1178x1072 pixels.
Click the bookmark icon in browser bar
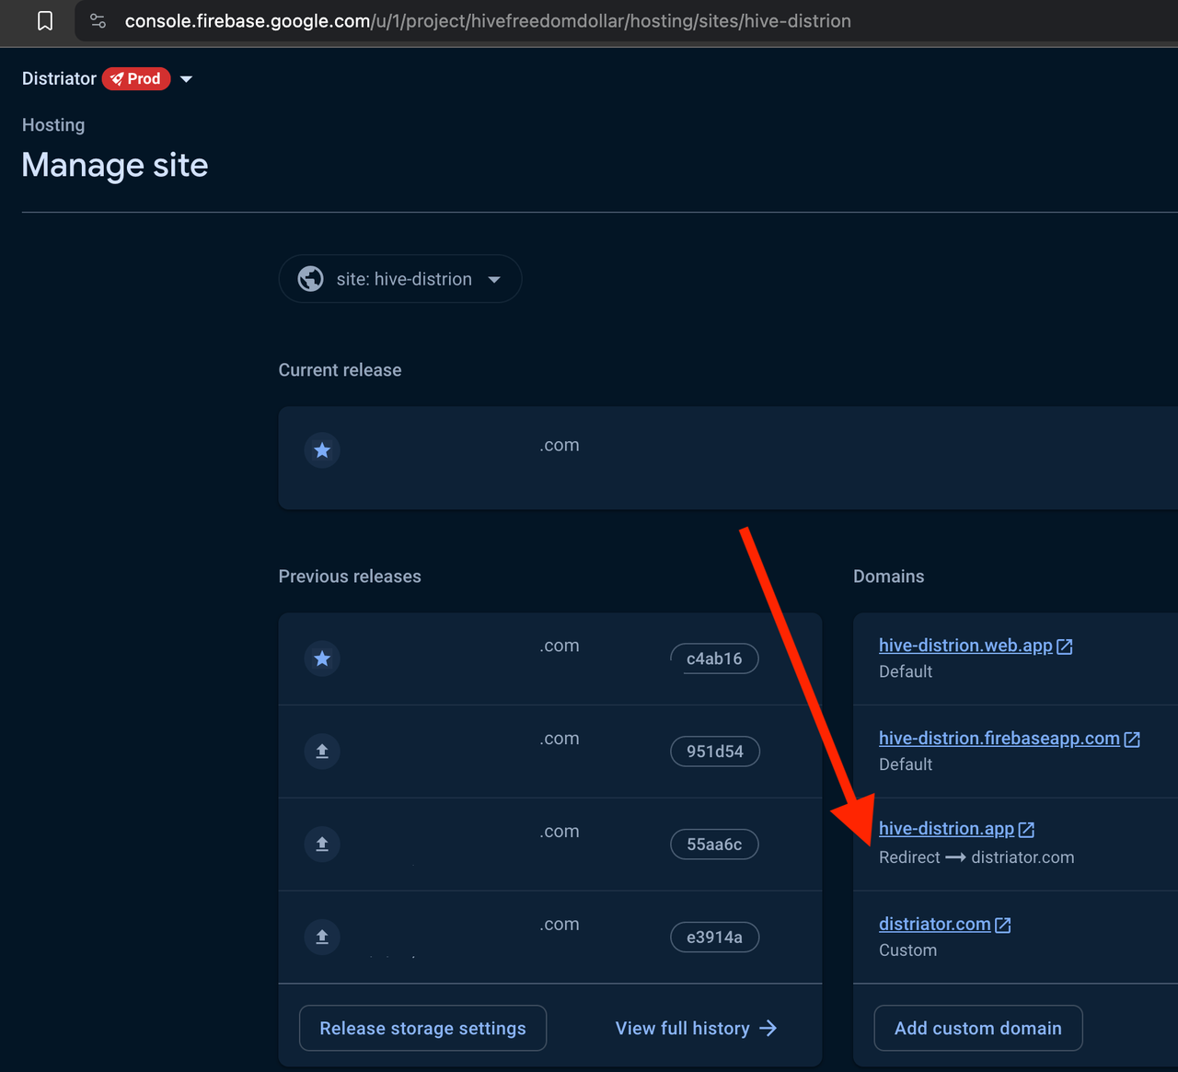(45, 21)
